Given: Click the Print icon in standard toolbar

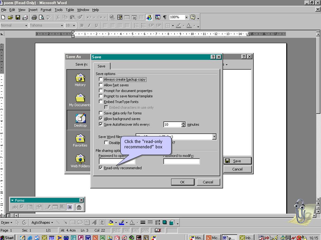Looking at the screenshot, I should tap(34, 17).
